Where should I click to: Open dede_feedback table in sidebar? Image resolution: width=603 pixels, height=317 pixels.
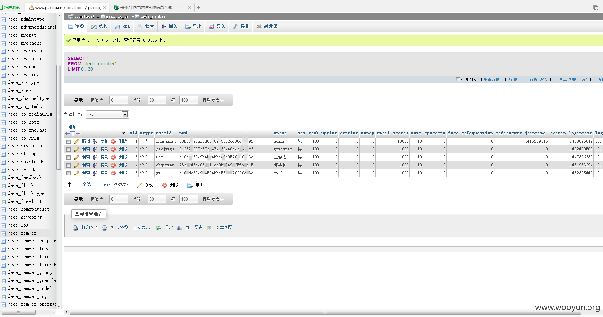pyautogui.click(x=25, y=178)
